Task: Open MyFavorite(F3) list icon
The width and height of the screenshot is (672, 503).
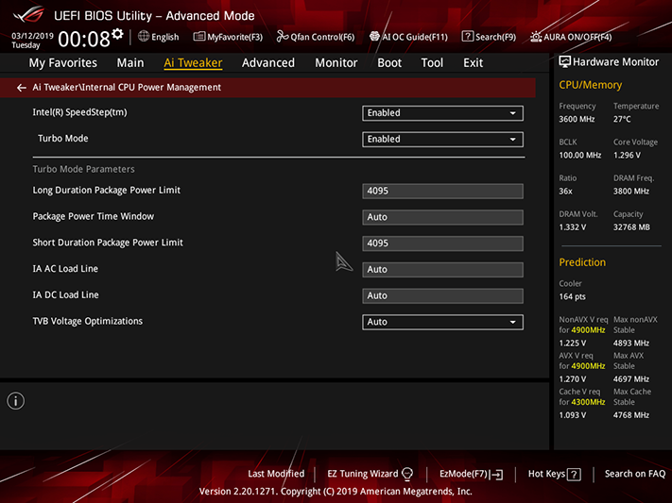Action: click(198, 37)
